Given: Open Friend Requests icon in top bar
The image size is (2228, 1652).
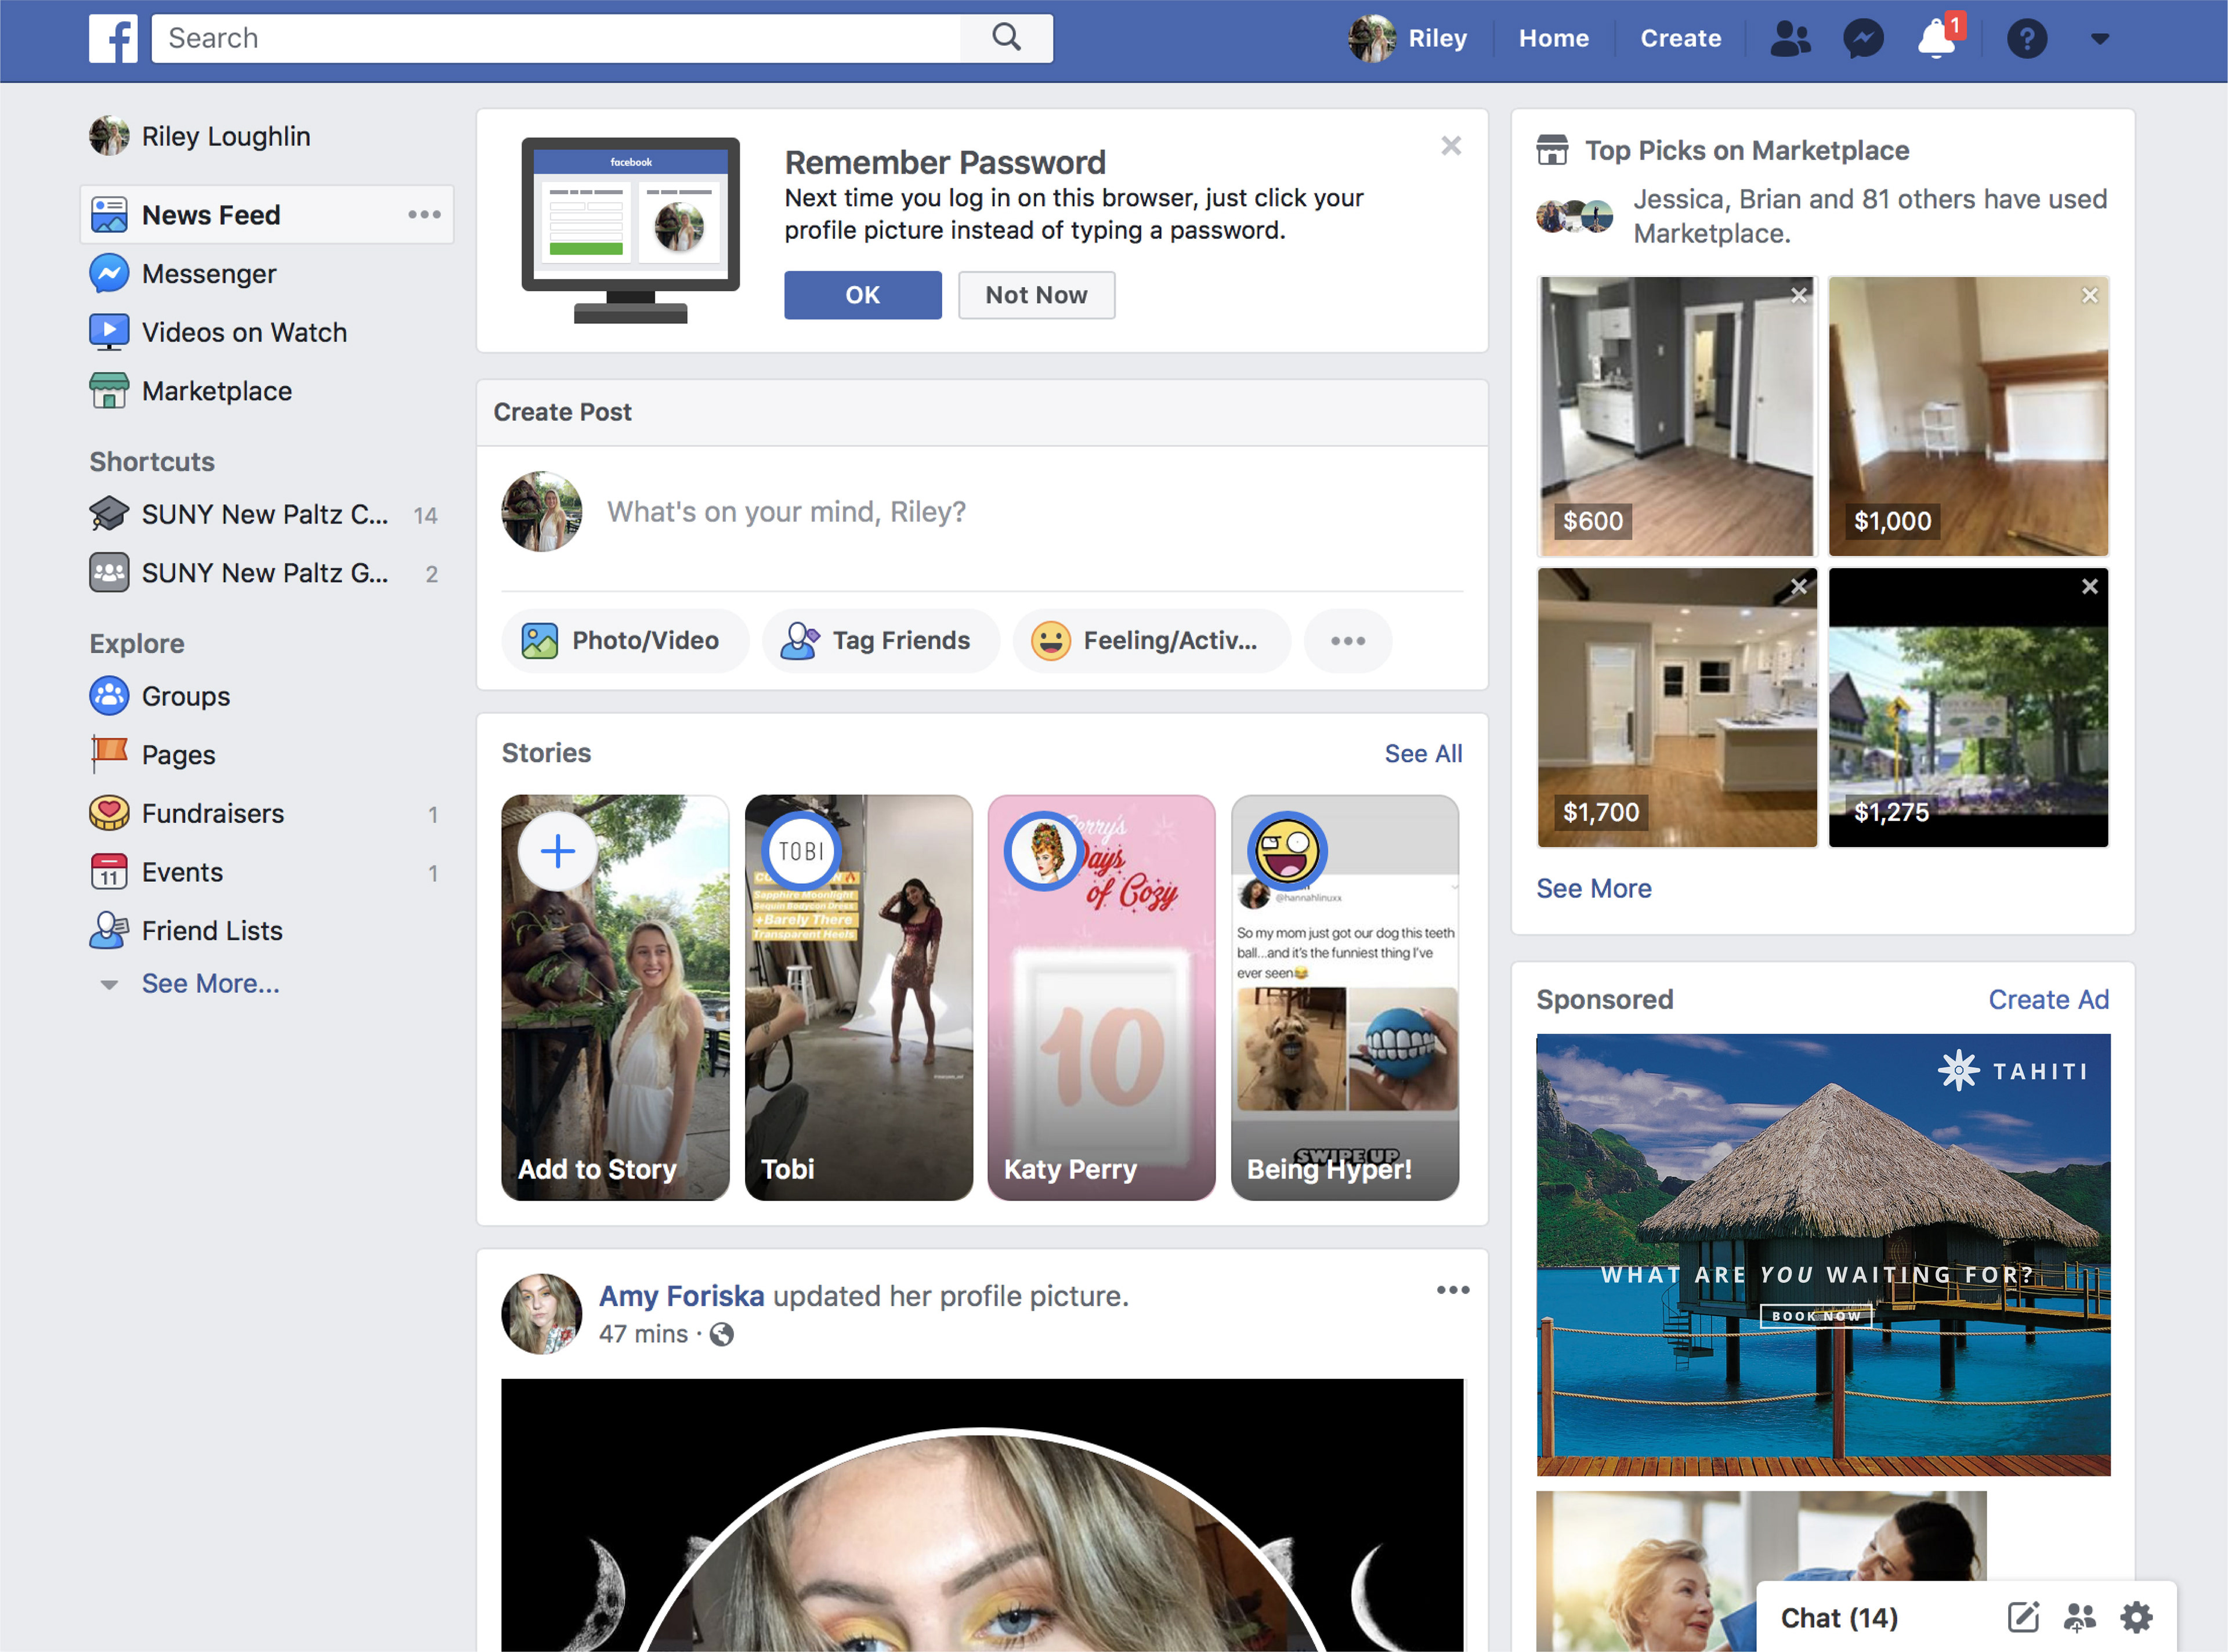Looking at the screenshot, I should (1790, 39).
